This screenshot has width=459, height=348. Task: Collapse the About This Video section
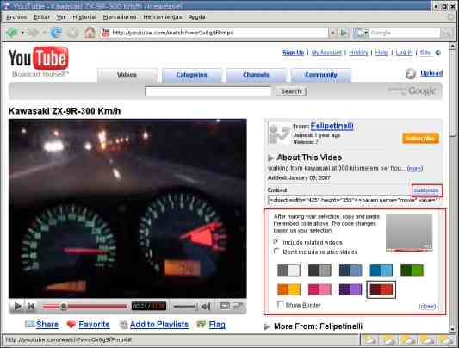click(270, 158)
